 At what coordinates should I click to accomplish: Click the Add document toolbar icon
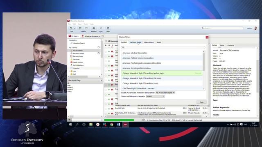71,28
